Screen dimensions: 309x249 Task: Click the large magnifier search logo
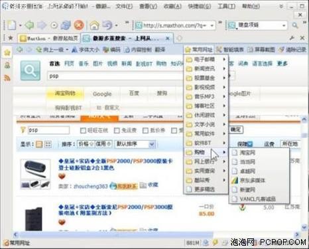point(31,71)
